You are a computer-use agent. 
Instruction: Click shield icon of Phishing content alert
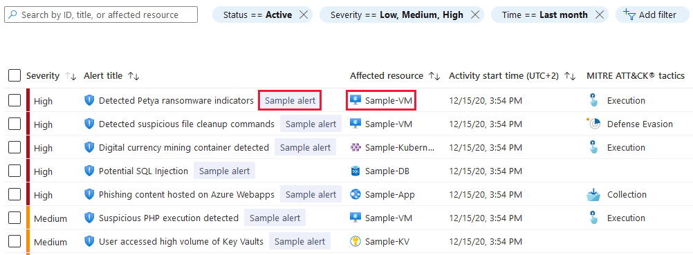click(x=89, y=194)
